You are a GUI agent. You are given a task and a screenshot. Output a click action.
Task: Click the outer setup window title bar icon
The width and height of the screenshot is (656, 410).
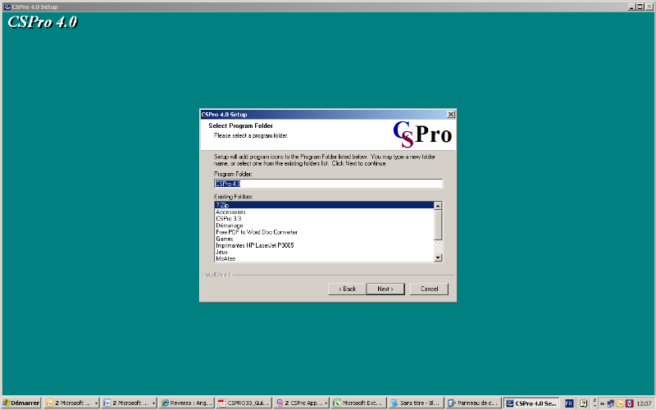click(7, 7)
